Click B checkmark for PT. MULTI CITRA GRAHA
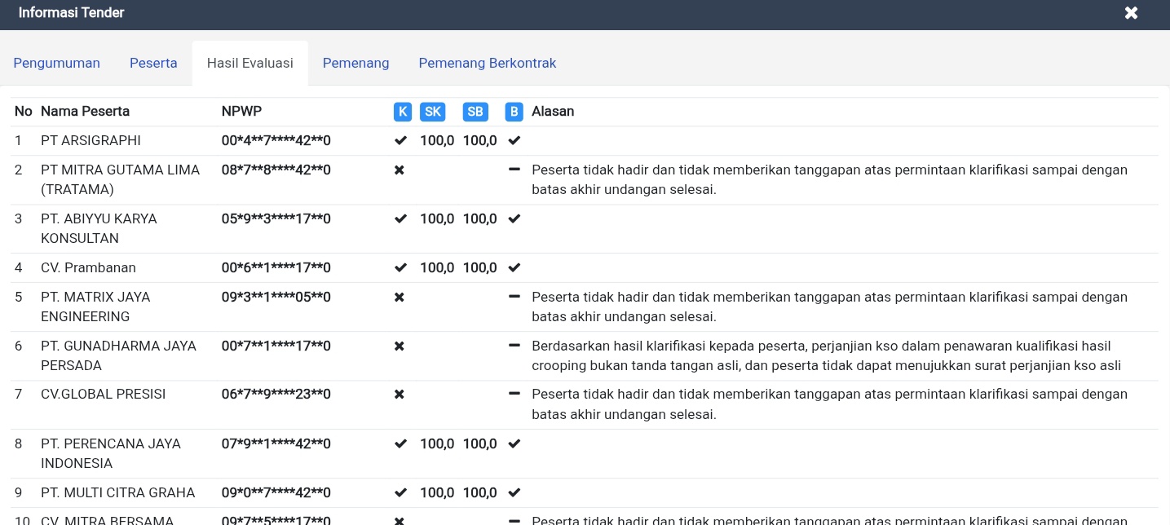The width and height of the screenshot is (1170, 525). pyautogui.click(x=514, y=493)
